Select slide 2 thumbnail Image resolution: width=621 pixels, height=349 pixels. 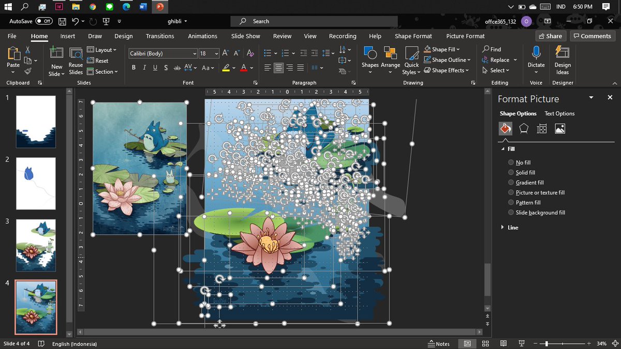tap(36, 184)
